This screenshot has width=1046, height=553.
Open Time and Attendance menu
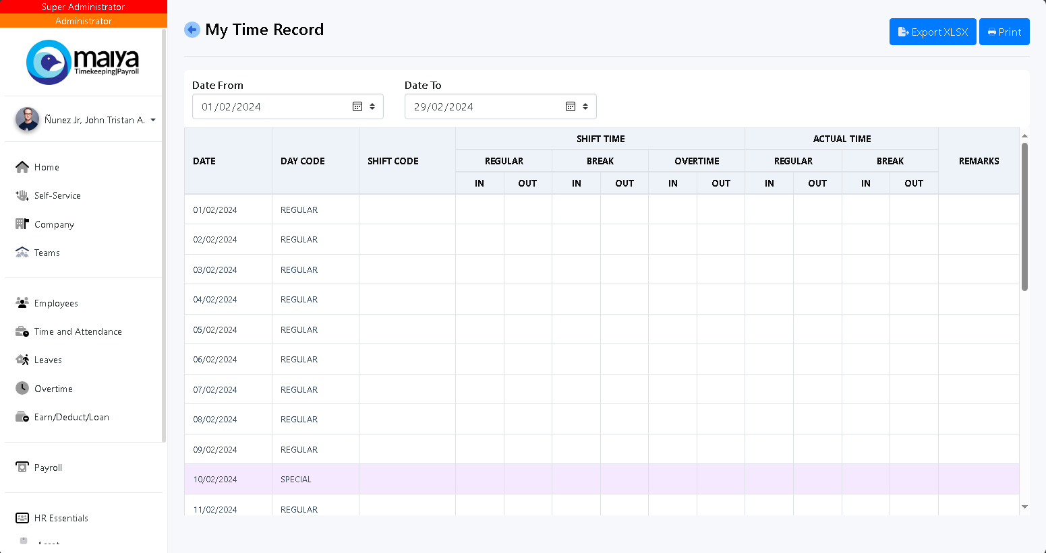coord(78,331)
